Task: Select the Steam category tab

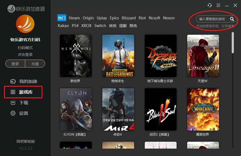Action: pyautogui.click(x=74, y=18)
